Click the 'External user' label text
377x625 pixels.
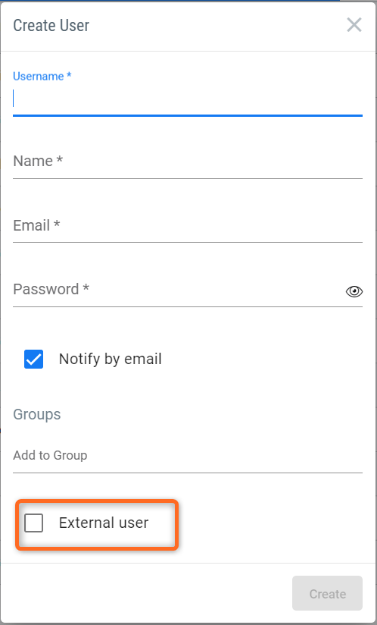[104, 523]
